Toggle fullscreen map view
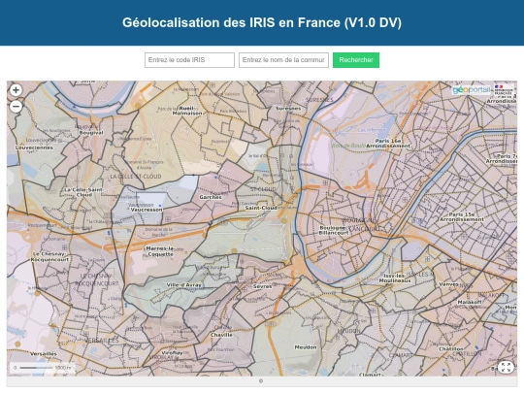524x393 pixels. 506,367
